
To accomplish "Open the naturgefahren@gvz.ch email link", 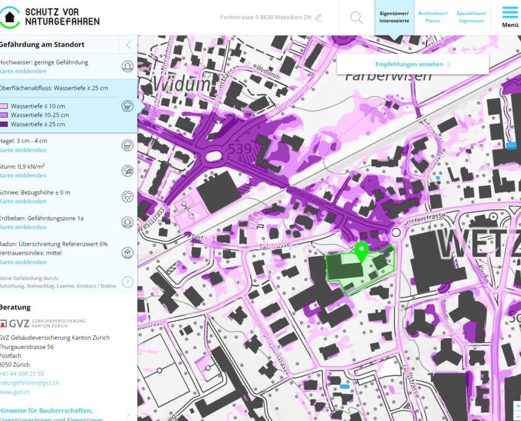I will coord(30,383).
